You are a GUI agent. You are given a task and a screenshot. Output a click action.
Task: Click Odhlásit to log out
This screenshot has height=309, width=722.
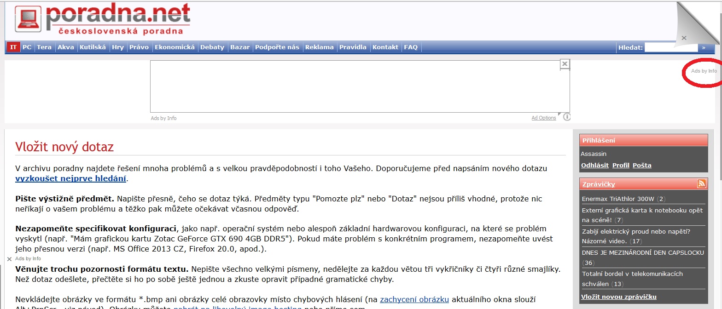pos(595,165)
